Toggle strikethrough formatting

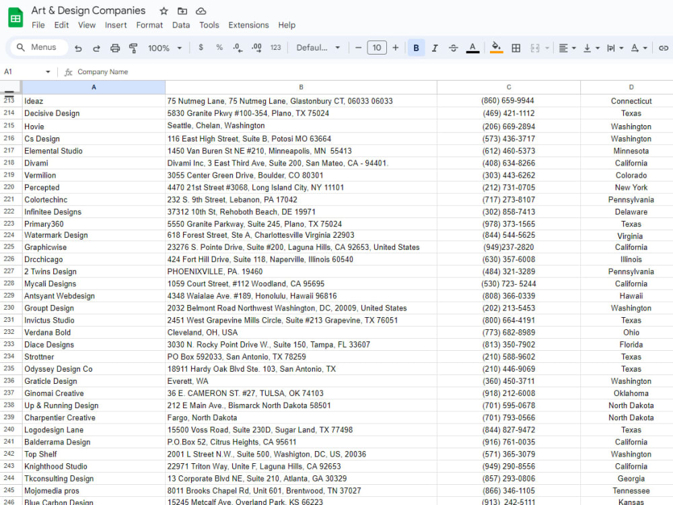tap(453, 48)
